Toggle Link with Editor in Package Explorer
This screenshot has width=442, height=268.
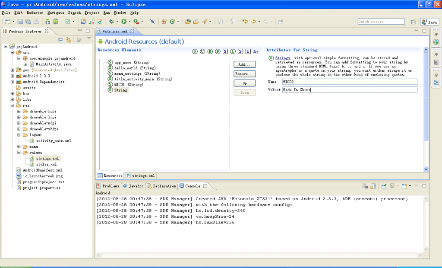click(x=69, y=40)
